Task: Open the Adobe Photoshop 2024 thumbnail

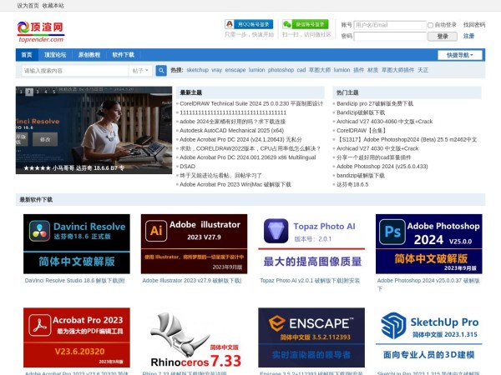Action: 429,244
